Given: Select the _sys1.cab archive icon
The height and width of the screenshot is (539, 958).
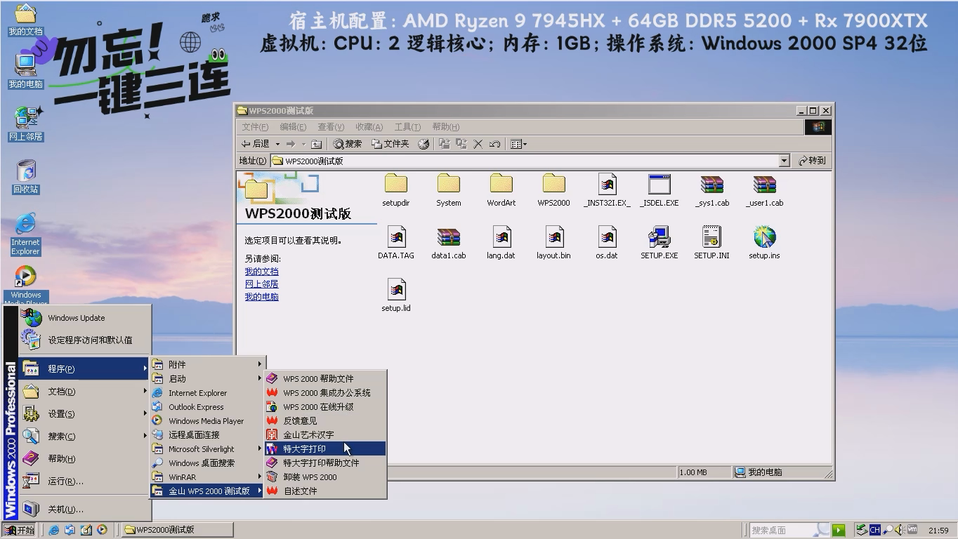Looking at the screenshot, I should tap(712, 185).
